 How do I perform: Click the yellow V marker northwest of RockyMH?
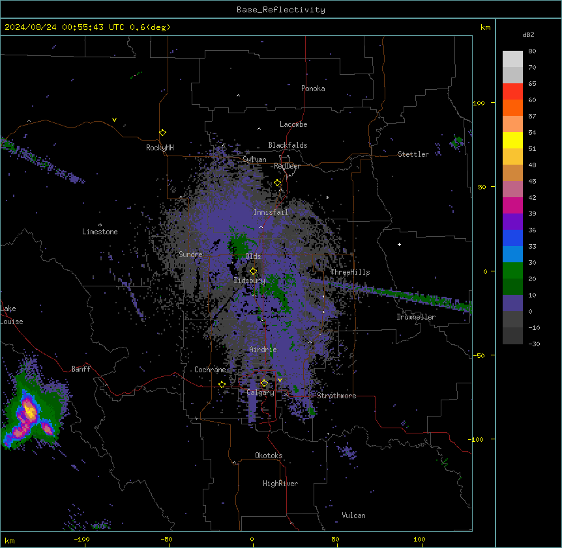(x=114, y=120)
